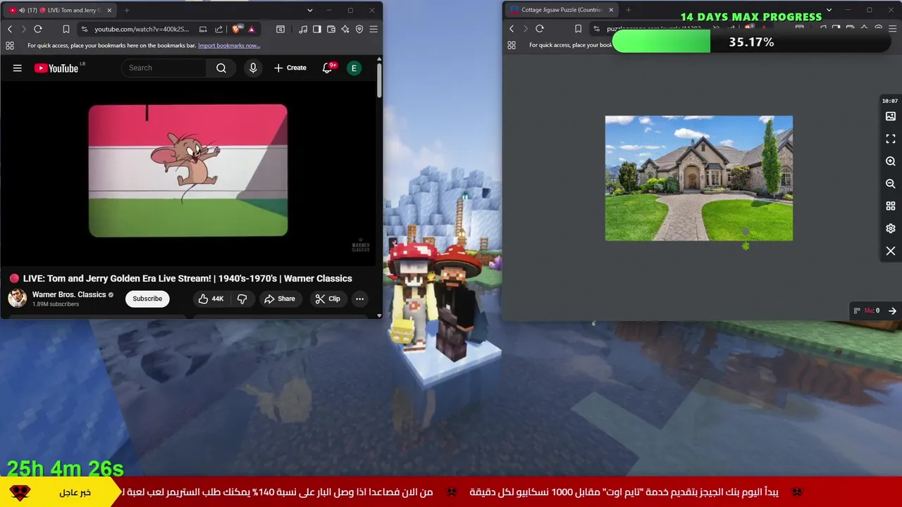Close the Cottage Jigsaw Puzzle tab
The height and width of the screenshot is (507, 902).
[611, 10]
